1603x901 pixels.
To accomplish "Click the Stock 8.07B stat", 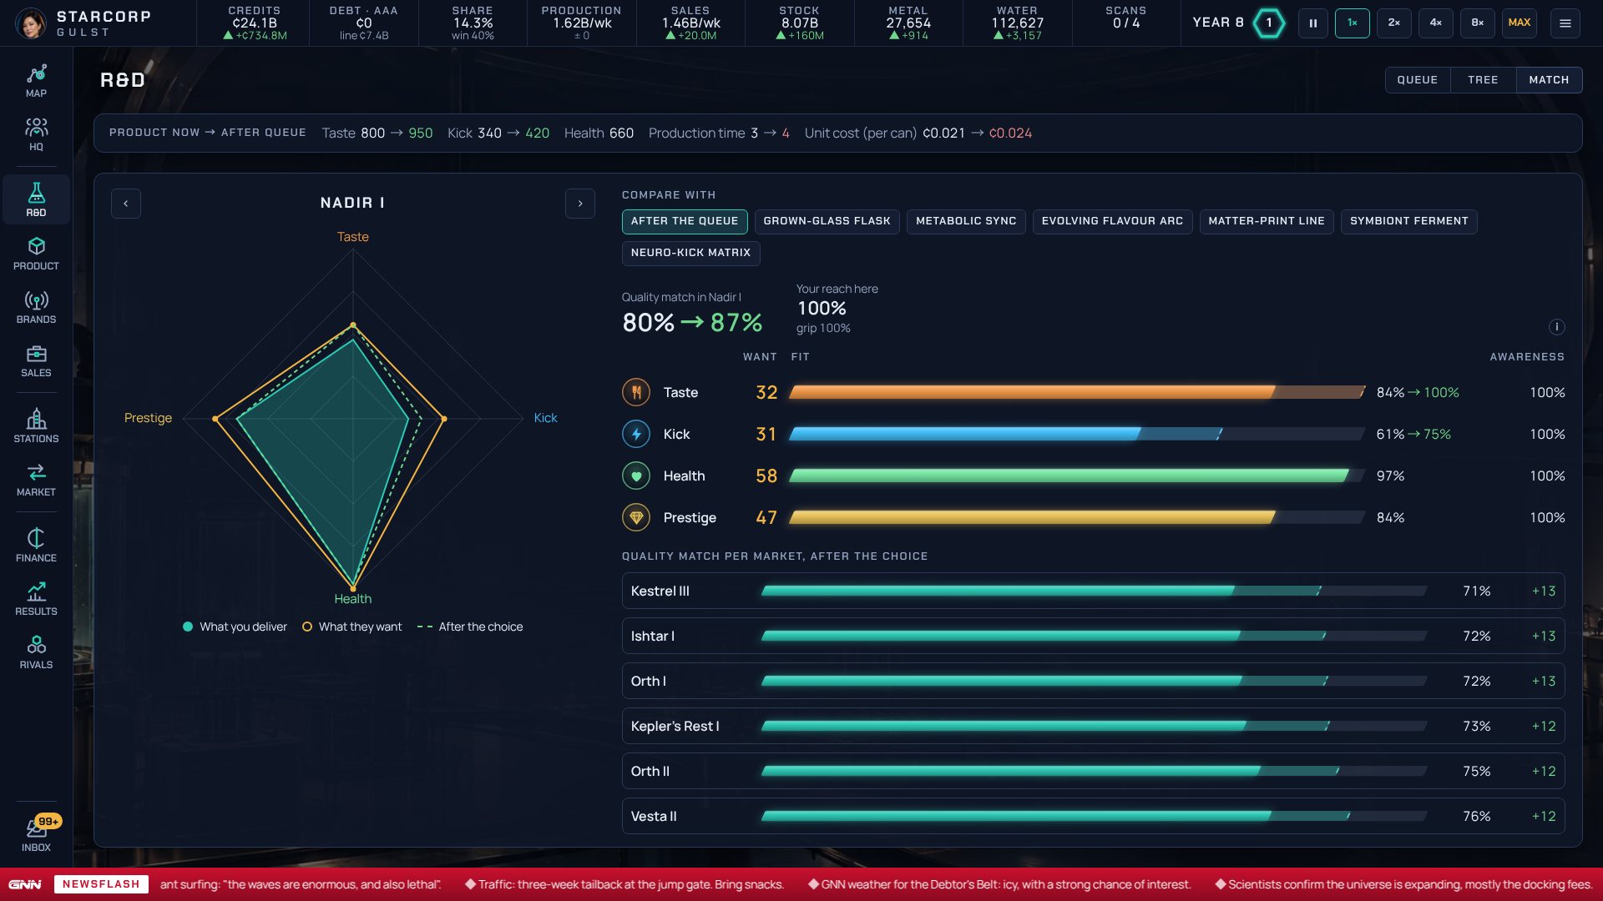I will click(799, 23).
